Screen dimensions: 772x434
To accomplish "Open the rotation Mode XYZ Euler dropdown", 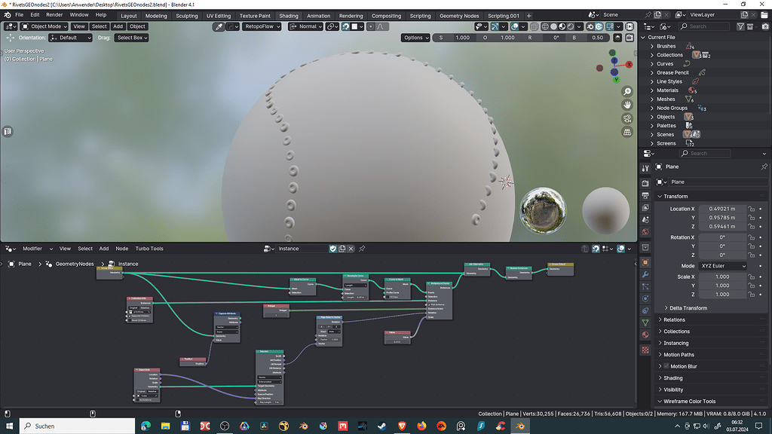I will pyautogui.click(x=723, y=266).
